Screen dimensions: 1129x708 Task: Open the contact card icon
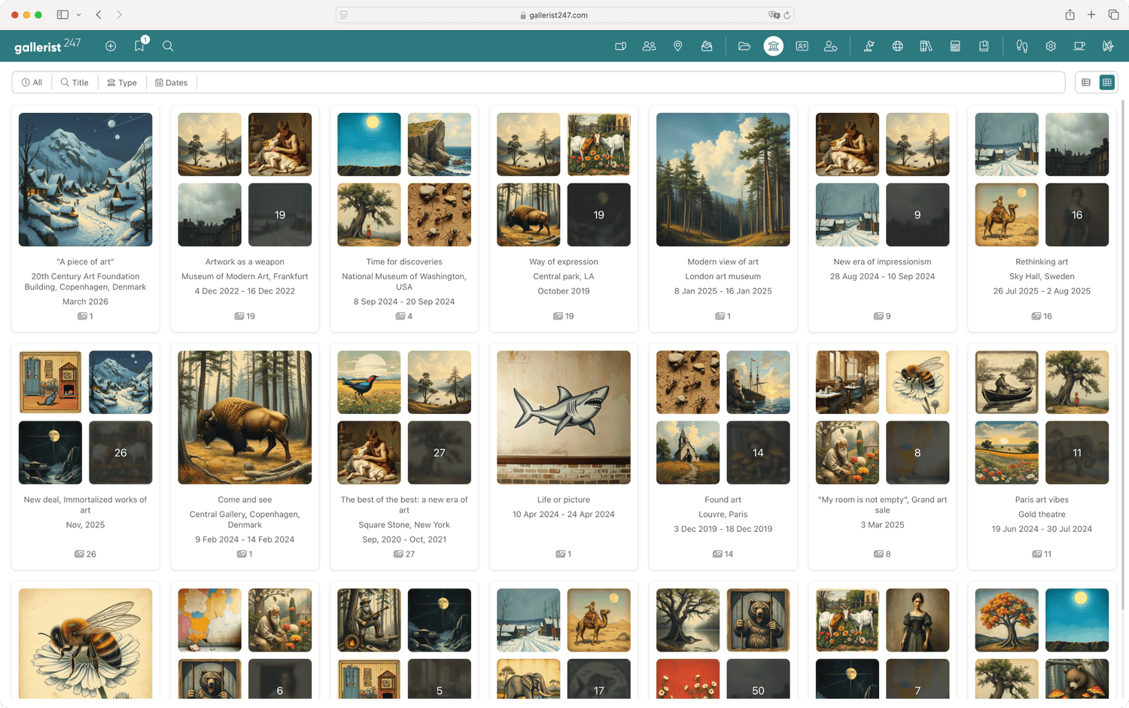click(x=802, y=46)
